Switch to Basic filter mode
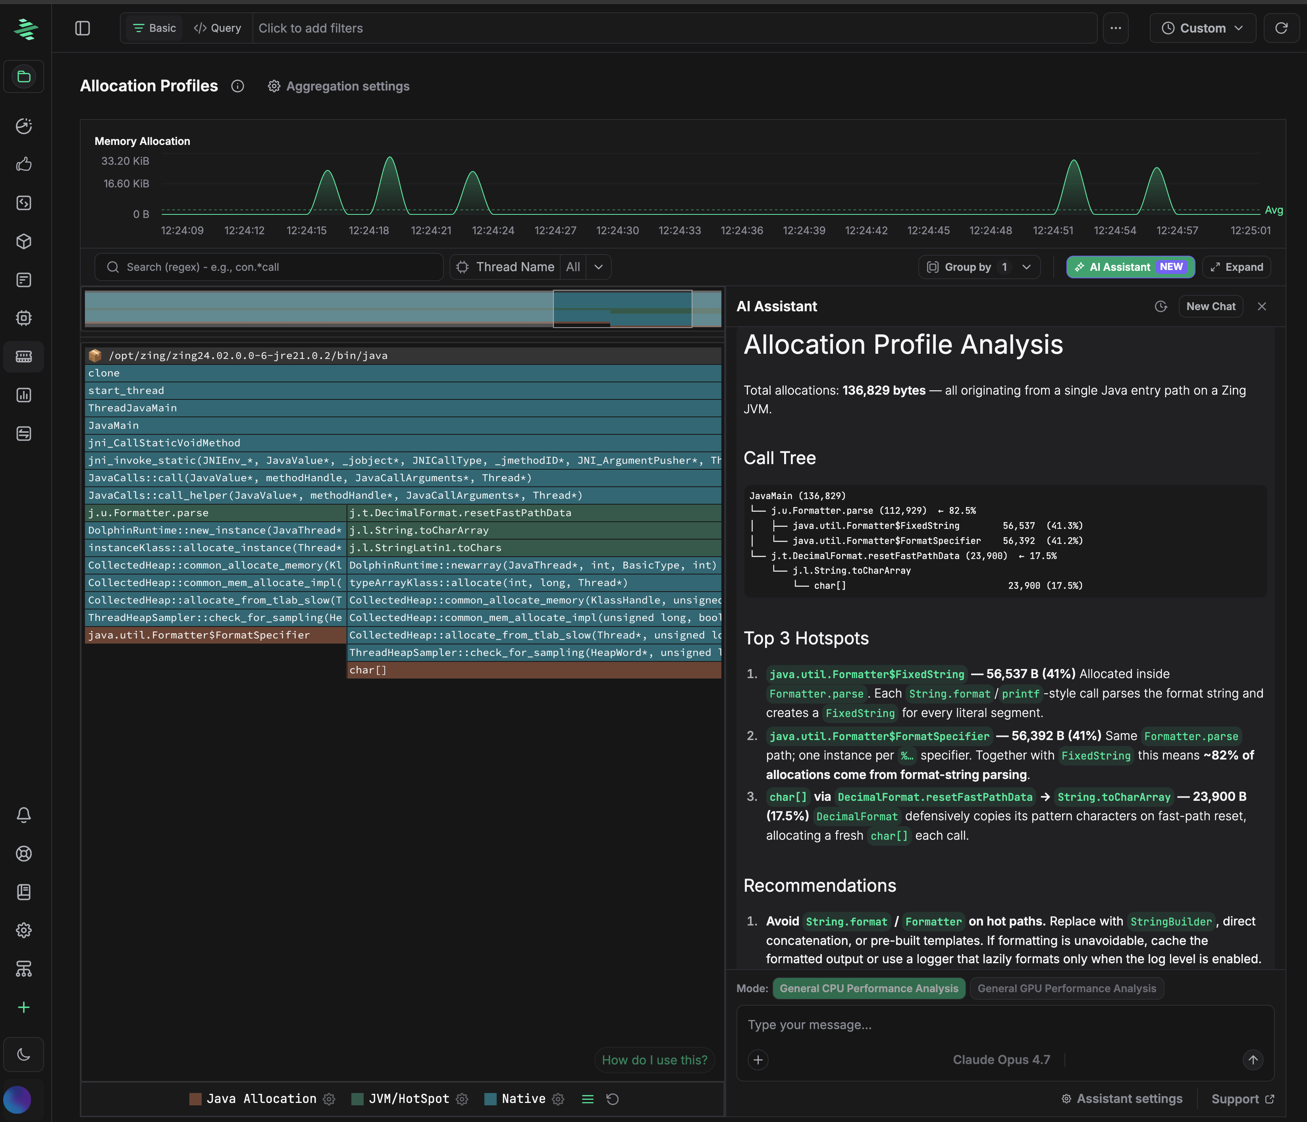Screen dimensions: 1307x1122 (x=154, y=28)
